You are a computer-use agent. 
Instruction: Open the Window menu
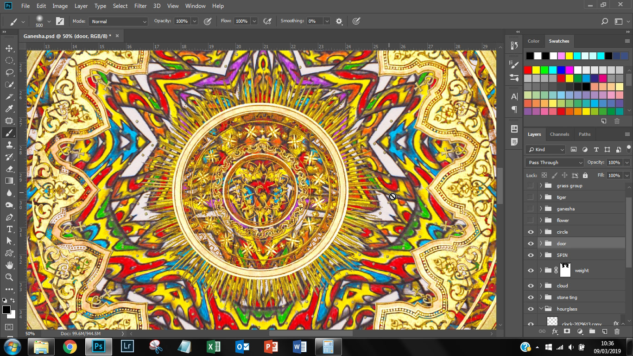click(x=195, y=6)
